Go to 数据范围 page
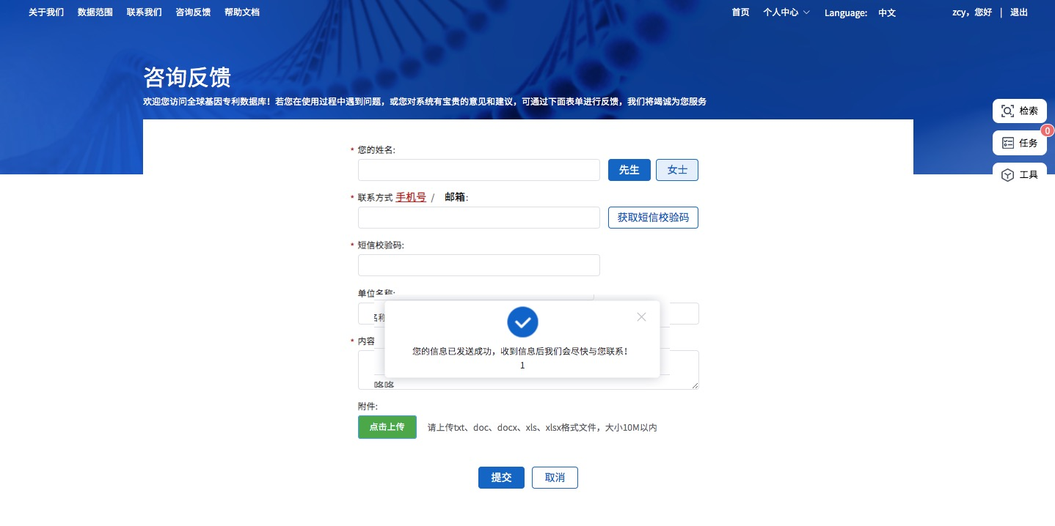1055x526 pixels. [x=95, y=12]
